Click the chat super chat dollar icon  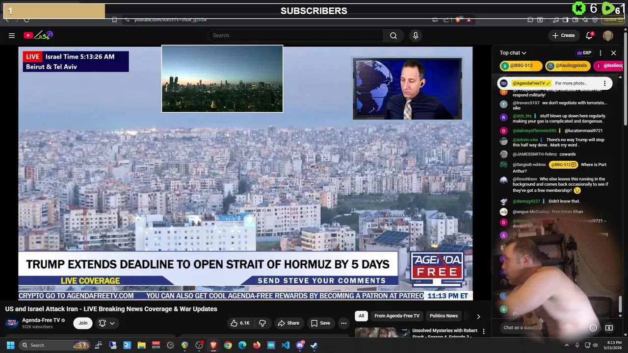(x=609, y=328)
